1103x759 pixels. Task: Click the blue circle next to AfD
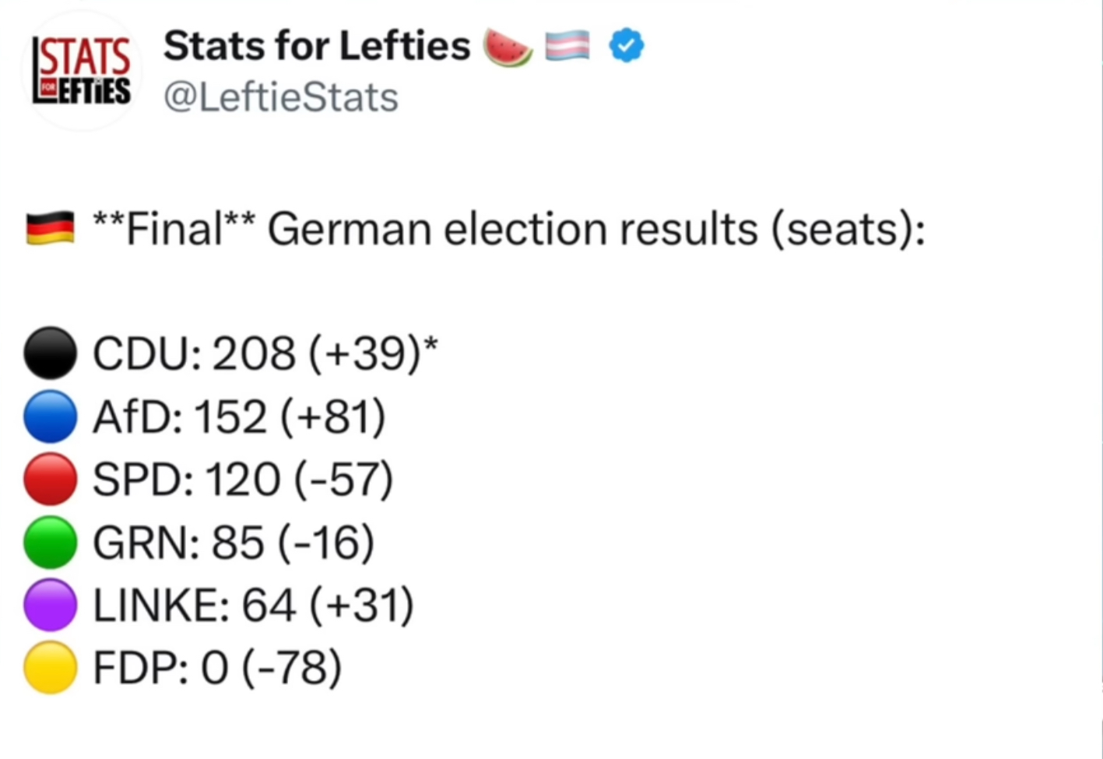(51, 416)
